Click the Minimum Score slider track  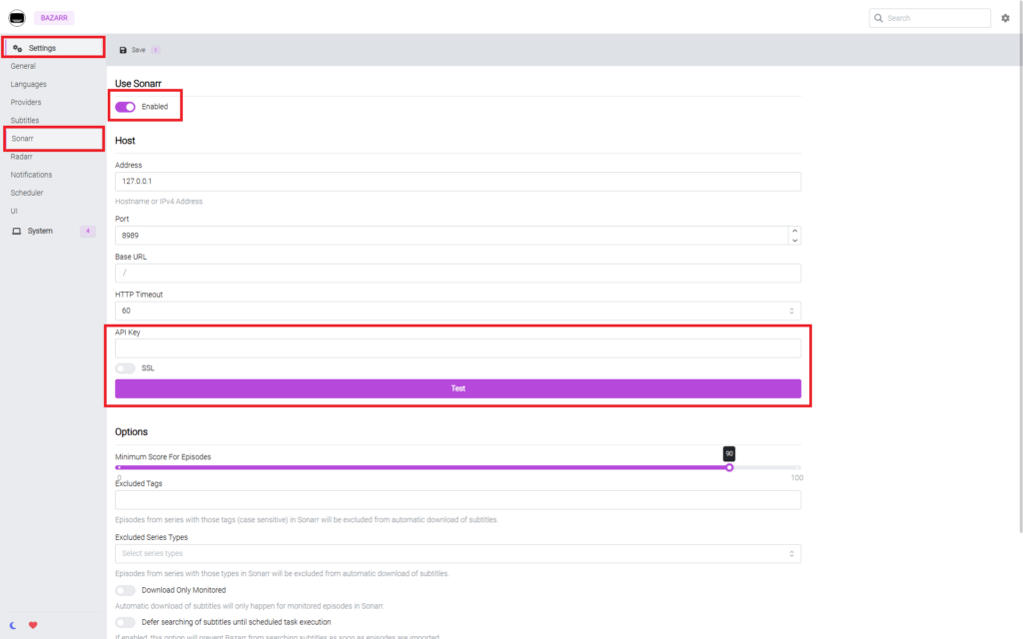pyautogui.click(x=458, y=467)
